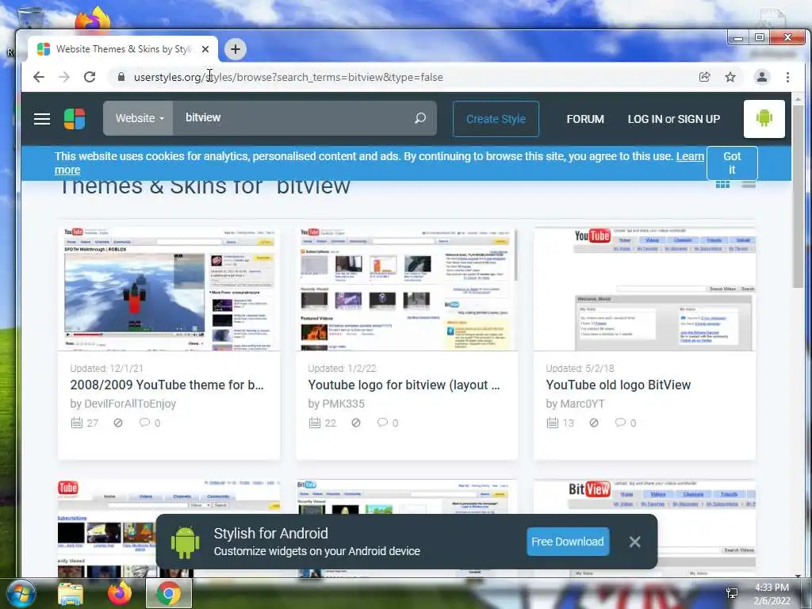Click the page vertical scrollbar thumb
This screenshot has width=812, height=609.
pos(798,196)
